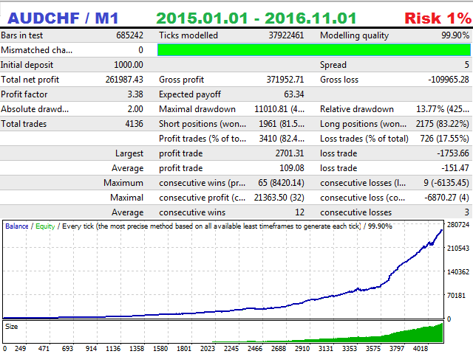Click x-axis trade tick 4018

421,348
